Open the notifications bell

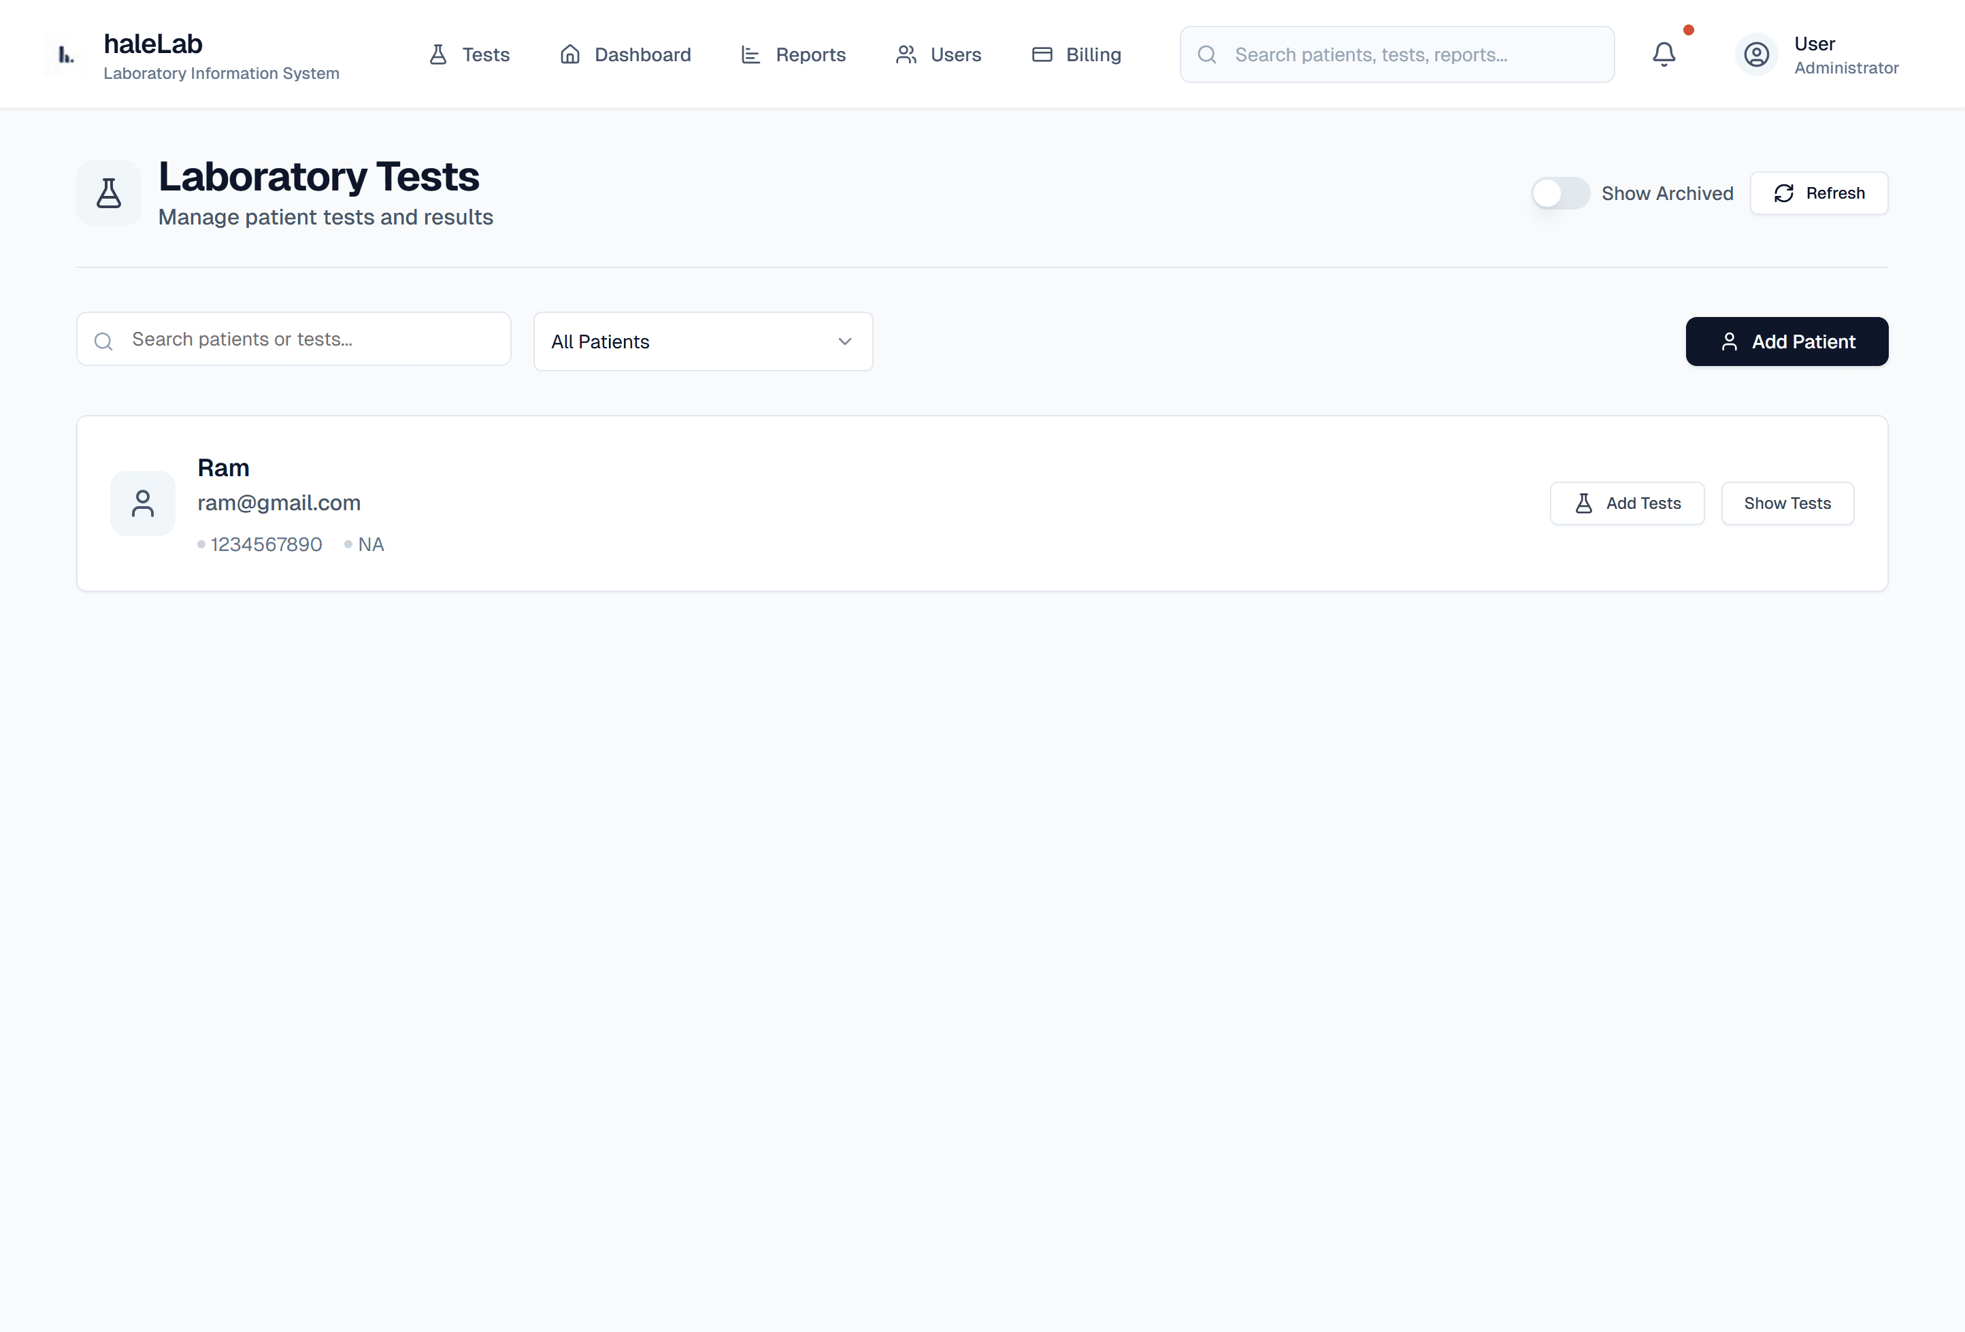(1663, 55)
